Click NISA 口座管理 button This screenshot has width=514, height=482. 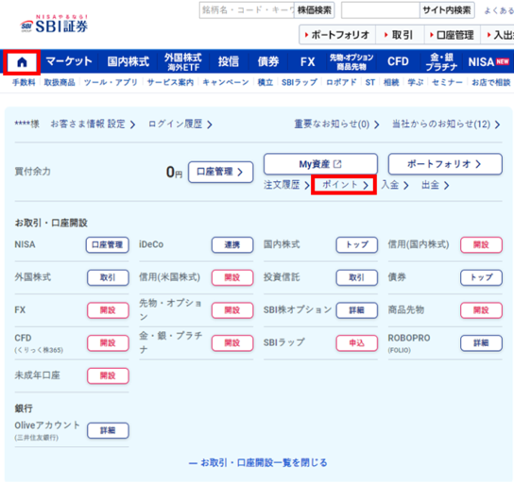point(107,245)
